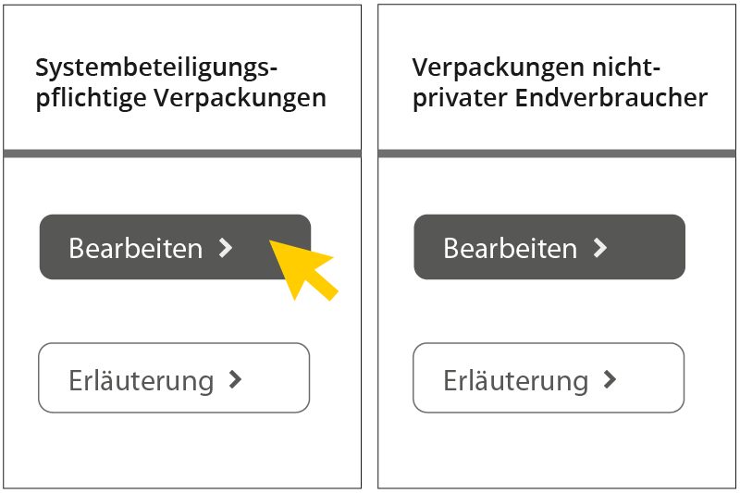Click the chevron in right Bearbeiten button
Viewport: 740px width, 493px height.
point(599,248)
